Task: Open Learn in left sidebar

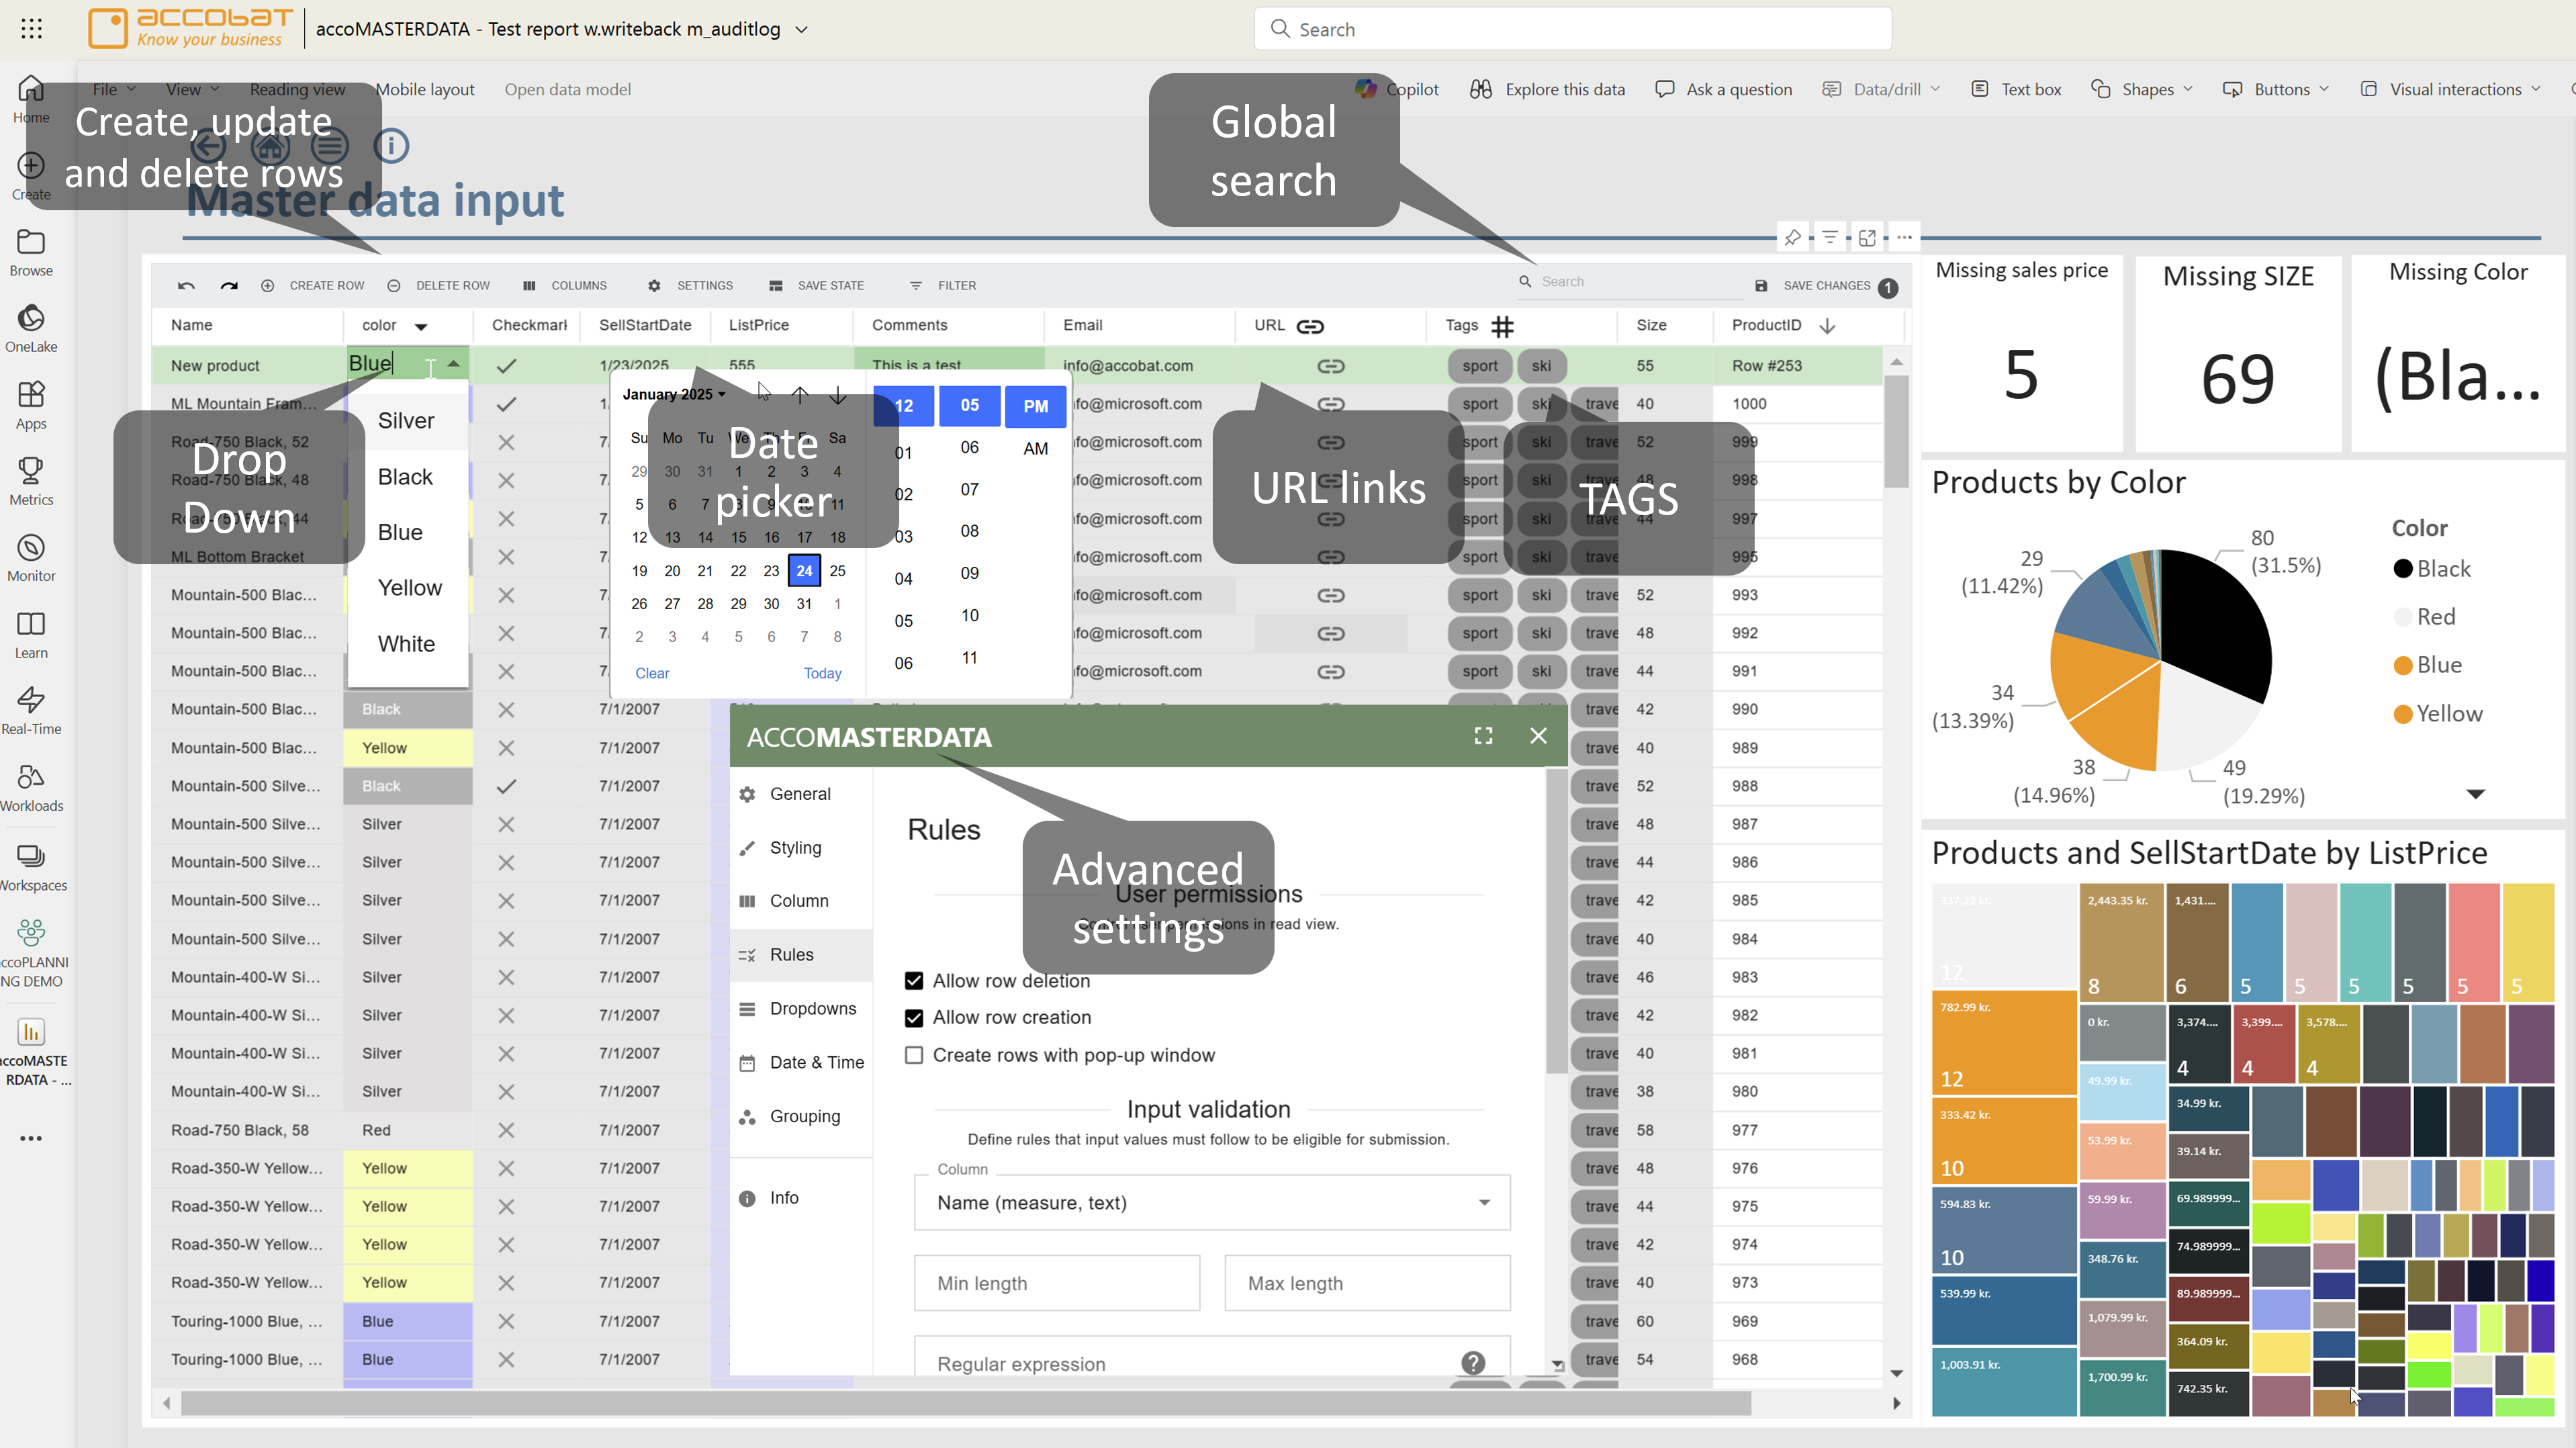Action: pos(31,635)
